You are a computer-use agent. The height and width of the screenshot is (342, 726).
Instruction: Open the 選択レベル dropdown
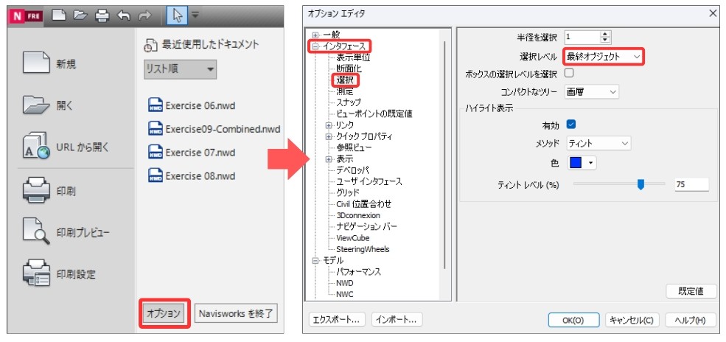pos(604,57)
